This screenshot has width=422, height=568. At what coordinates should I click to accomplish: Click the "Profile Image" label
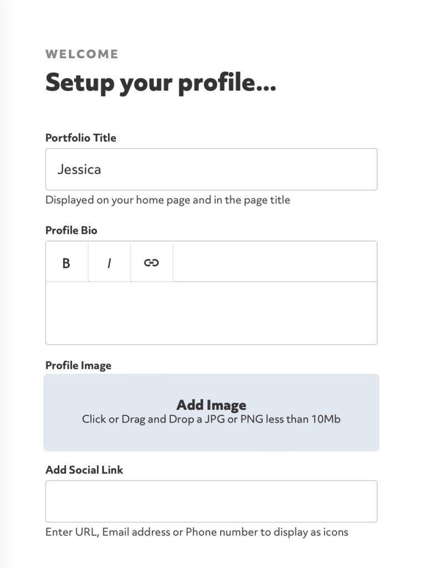point(78,365)
